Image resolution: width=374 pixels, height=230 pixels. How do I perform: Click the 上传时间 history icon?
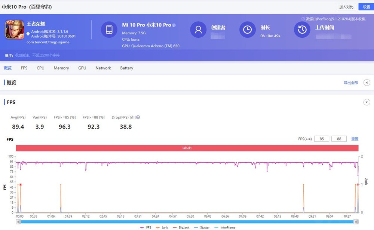(x=302, y=29)
